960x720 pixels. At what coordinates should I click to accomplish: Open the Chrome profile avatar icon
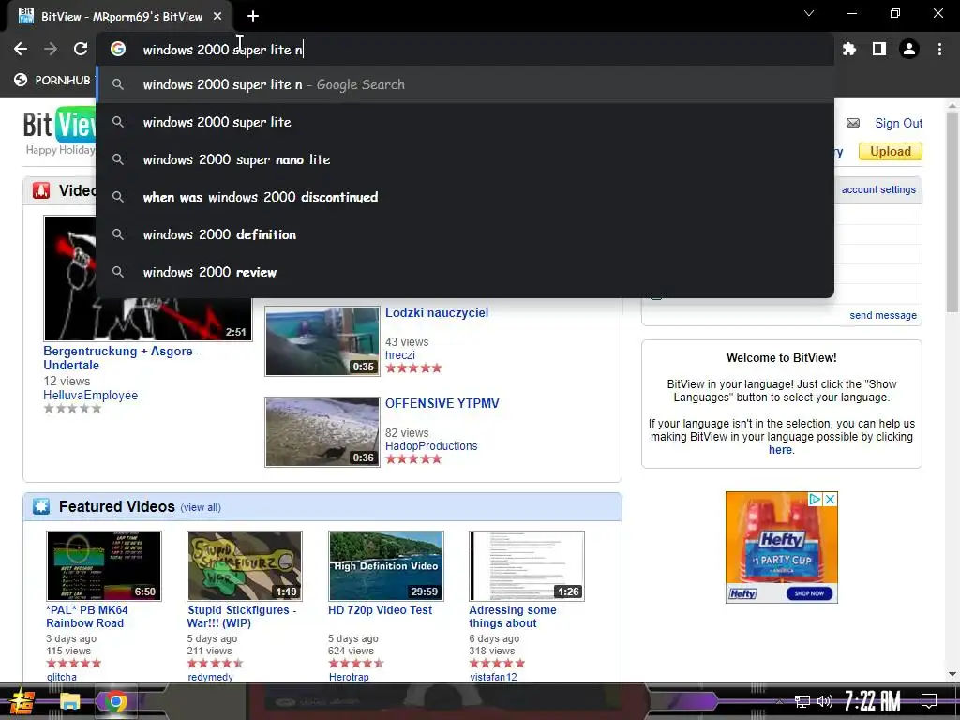[x=909, y=49]
